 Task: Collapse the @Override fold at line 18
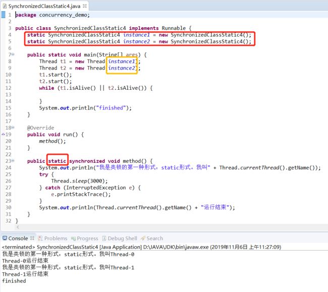[x=13, y=127]
